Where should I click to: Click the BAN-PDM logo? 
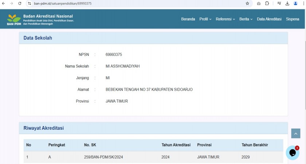(x=14, y=19)
